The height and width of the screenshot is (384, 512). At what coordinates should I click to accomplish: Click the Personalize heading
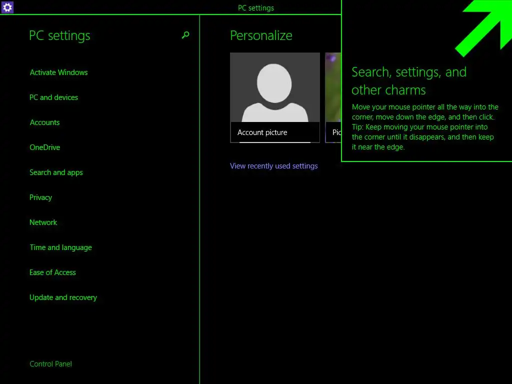click(x=261, y=35)
